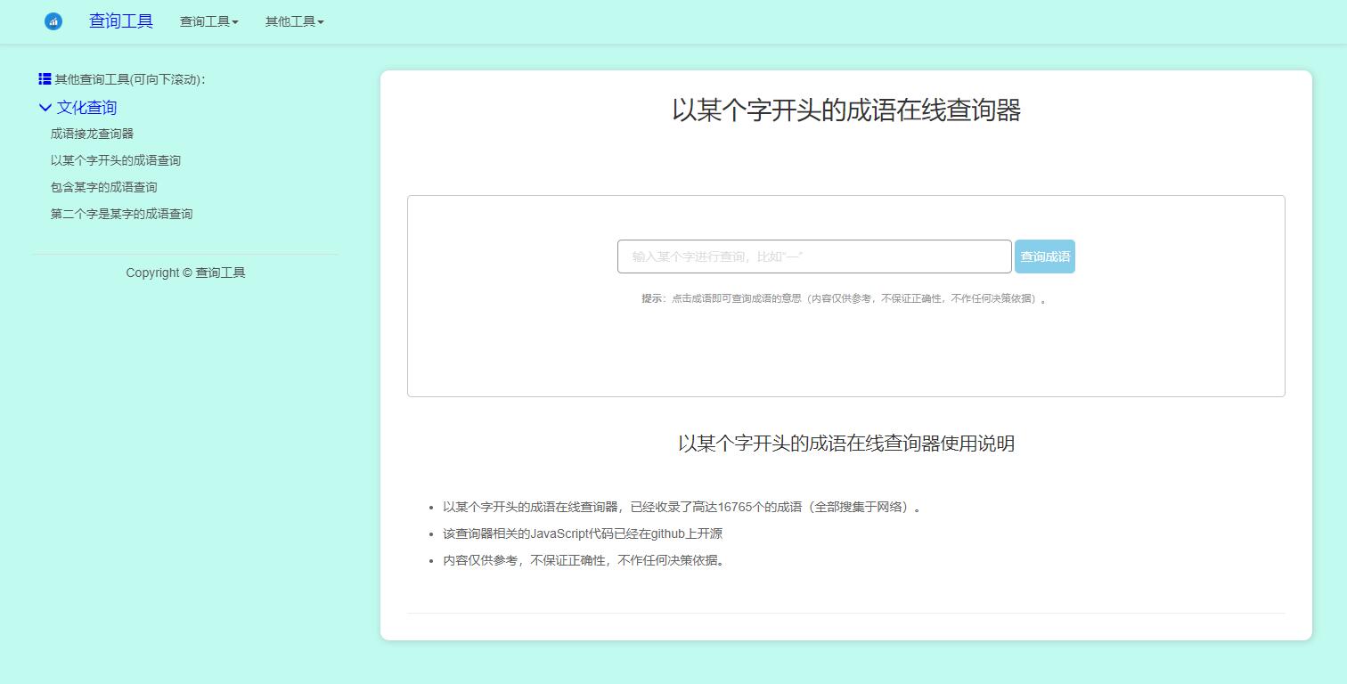
Task: Click the 其他查询工具(可向下滚动) label
Action: (x=130, y=79)
